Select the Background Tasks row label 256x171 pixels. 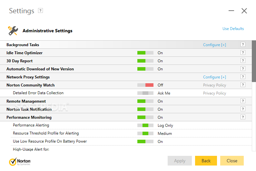[23, 45]
